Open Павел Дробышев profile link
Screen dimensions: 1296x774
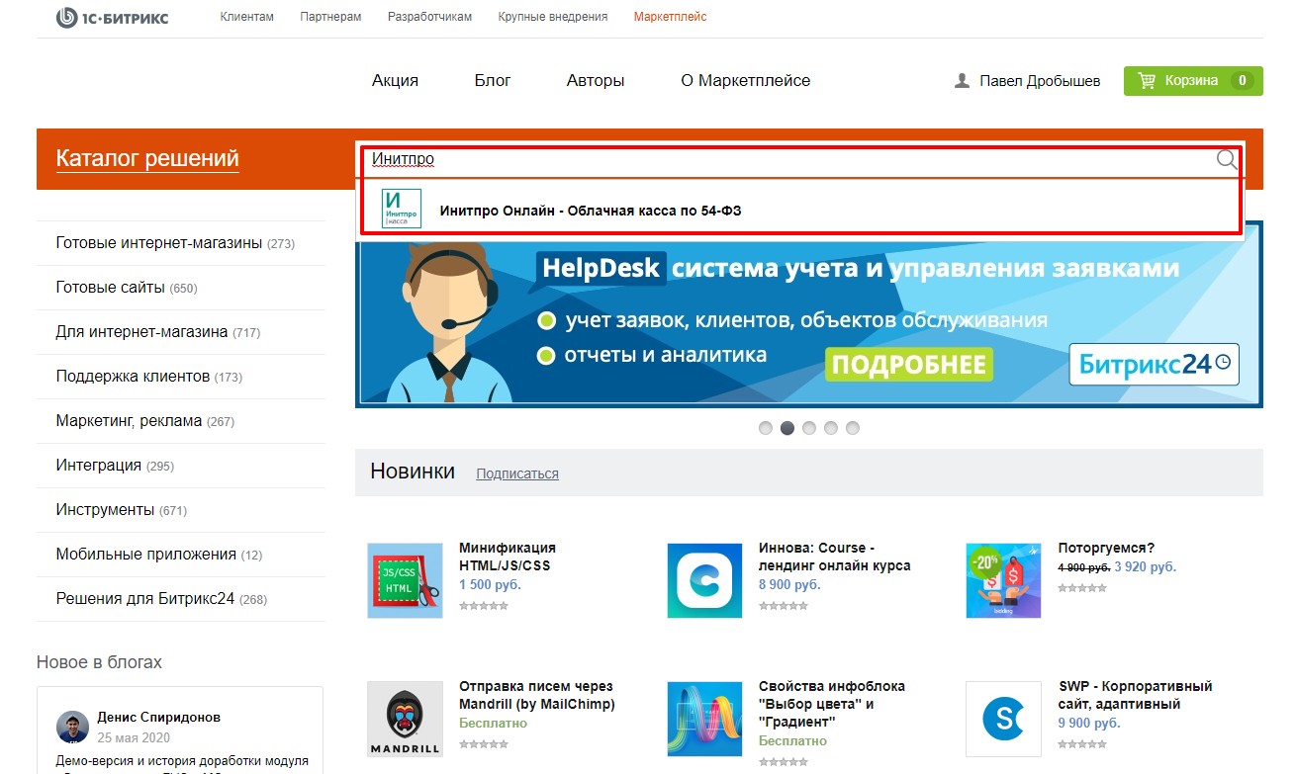tap(1040, 81)
